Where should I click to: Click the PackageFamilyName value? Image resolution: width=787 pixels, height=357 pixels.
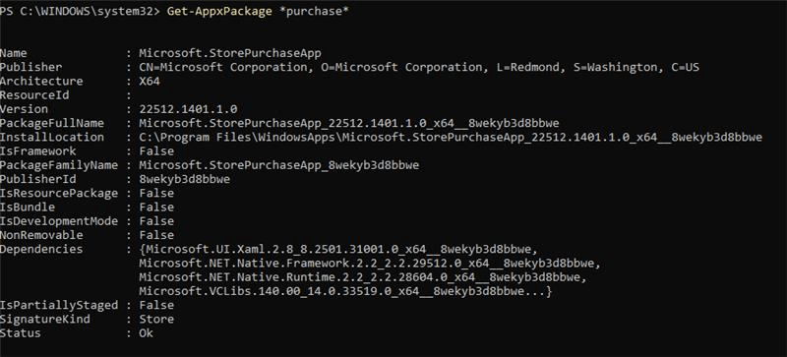pos(279,165)
